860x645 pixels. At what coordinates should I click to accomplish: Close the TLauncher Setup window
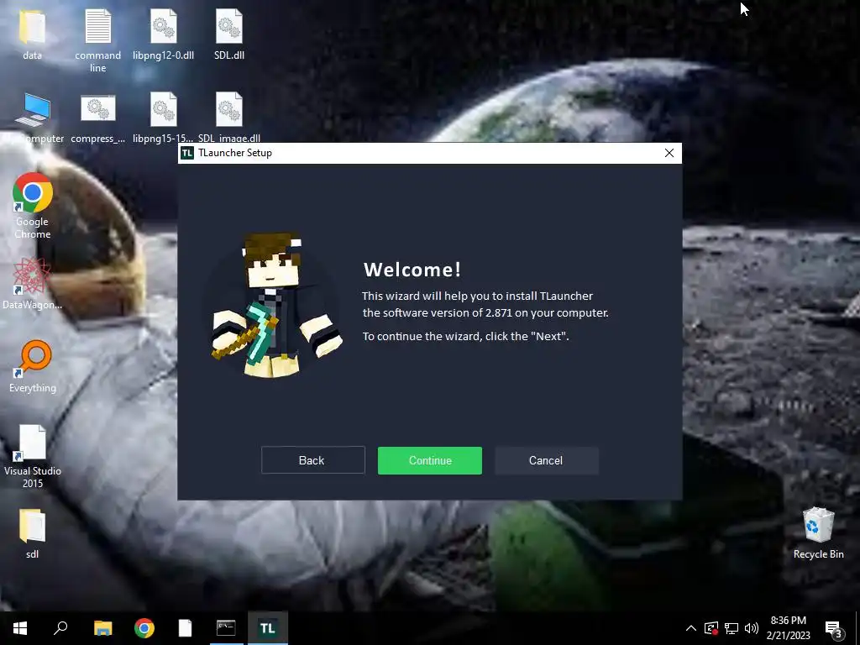[669, 153]
